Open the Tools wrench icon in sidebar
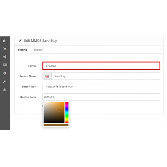 tap(5, 81)
